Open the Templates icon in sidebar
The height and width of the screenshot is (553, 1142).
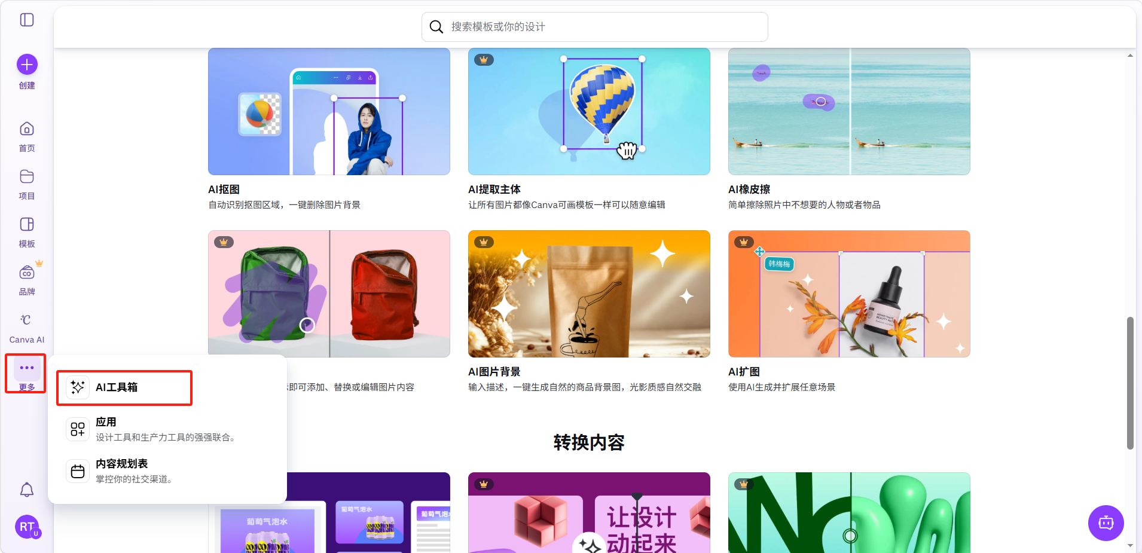click(27, 225)
